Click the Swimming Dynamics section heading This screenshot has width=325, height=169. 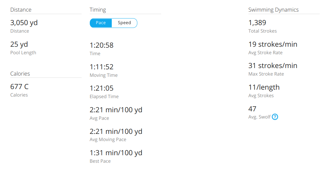pos(273,10)
